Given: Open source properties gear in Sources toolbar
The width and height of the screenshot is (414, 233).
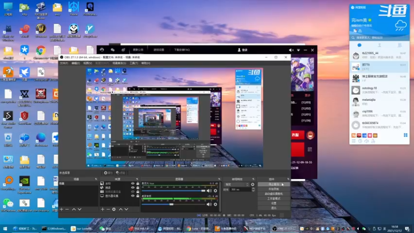Looking at the screenshot, I should (114, 209).
